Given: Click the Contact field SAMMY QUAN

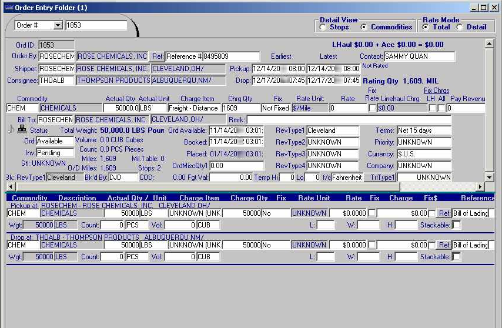Looking at the screenshot, I should tap(419, 56).
